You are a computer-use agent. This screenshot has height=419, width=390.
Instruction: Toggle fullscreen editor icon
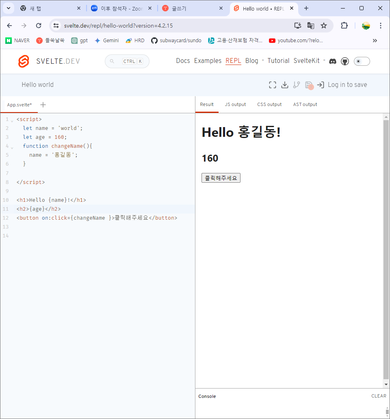coord(272,85)
